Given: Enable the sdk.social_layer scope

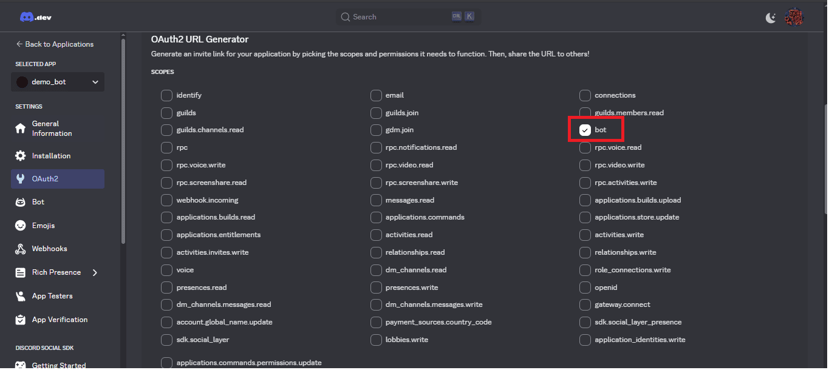Looking at the screenshot, I should coord(166,340).
